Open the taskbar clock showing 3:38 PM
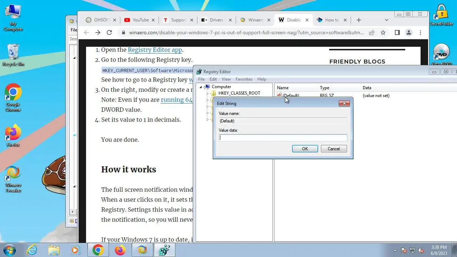Image resolution: width=457 pixels, height=257 pixels. coord(439,250)
